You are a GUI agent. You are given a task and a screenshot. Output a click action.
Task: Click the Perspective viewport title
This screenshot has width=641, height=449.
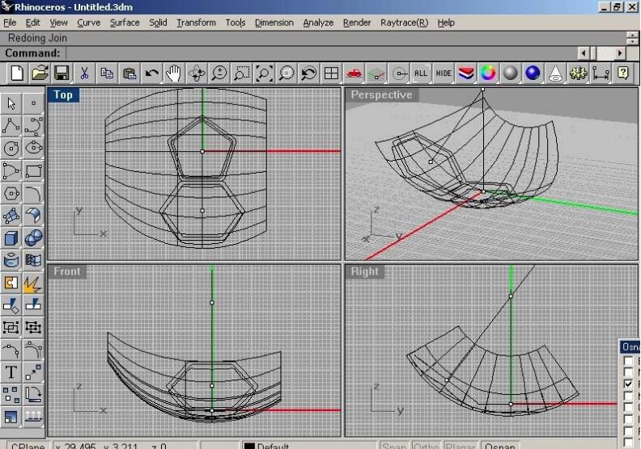coord(381,95)
